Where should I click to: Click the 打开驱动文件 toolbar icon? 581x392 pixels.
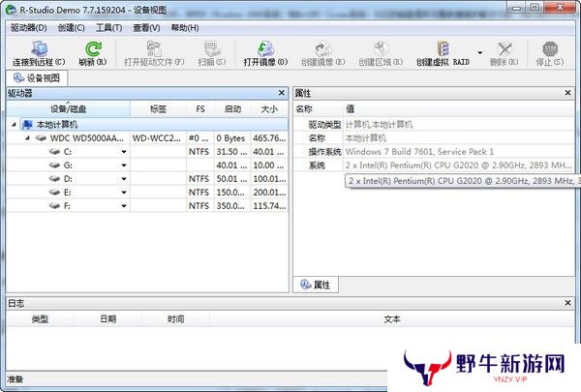[154, 48]
